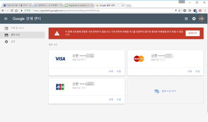The height and width of the screenshot is (122, 208).
Task: Click the VISA card logo
Action: tap(60, 58)
